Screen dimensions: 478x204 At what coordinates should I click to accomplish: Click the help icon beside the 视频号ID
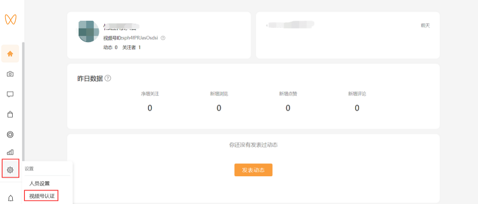(163, 38)
